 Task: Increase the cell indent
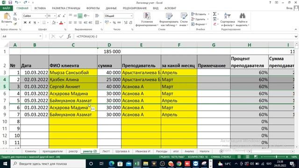(90, 23)
